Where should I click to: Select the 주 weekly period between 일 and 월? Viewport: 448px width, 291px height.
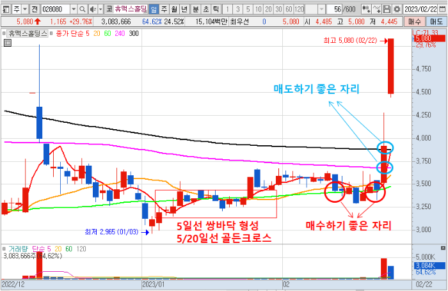(164, 10)
